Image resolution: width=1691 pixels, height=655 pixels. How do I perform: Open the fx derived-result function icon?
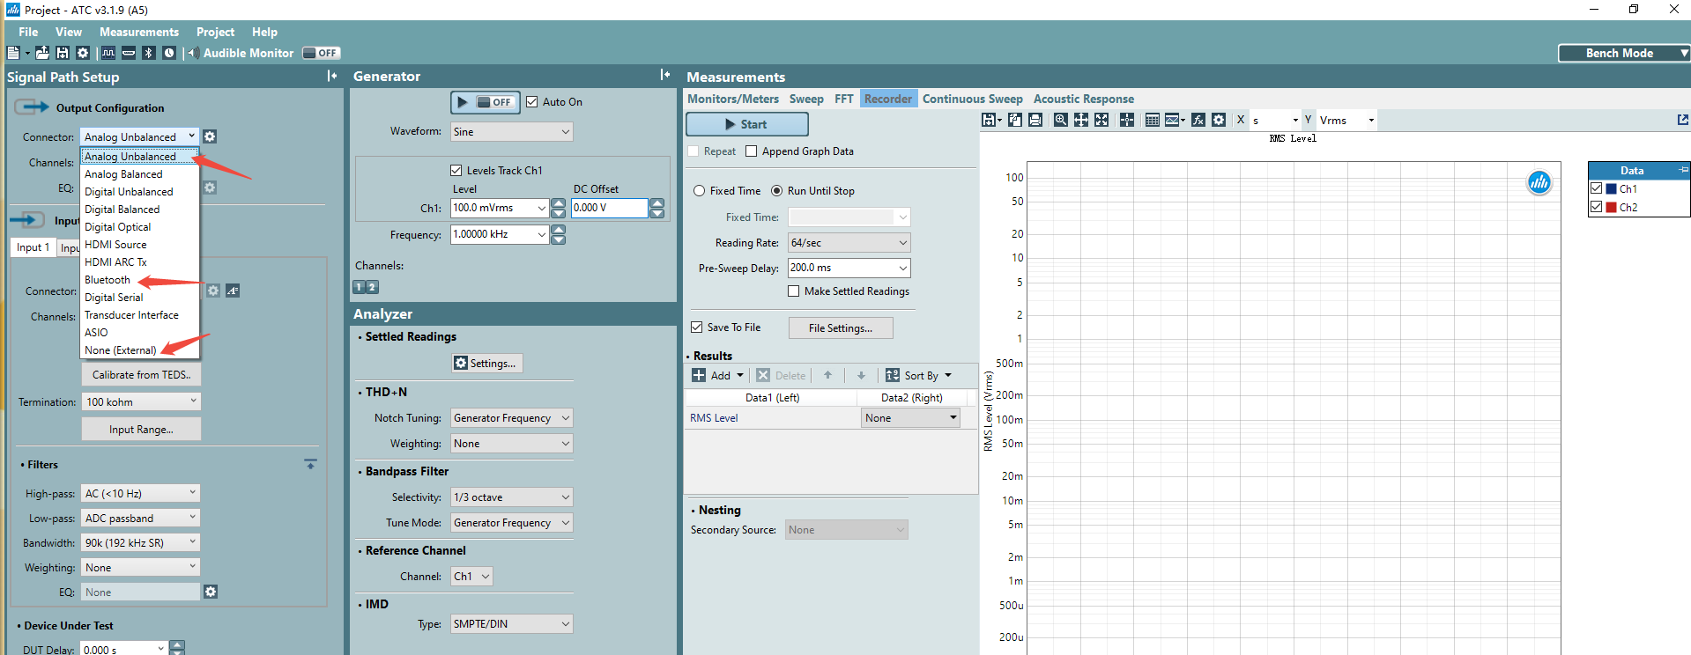tap(1198, 120)
